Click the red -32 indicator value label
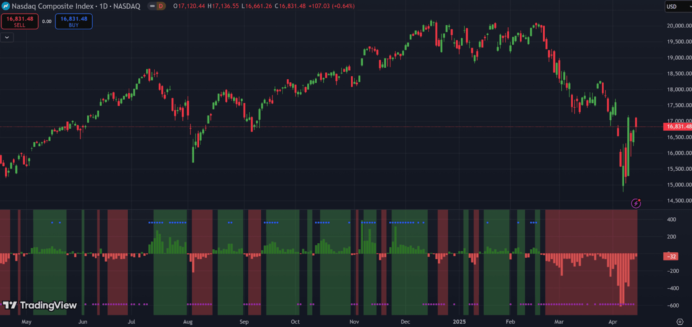This screenshot has width=692, height=327. pyautogui.click(x=671, y=256)
